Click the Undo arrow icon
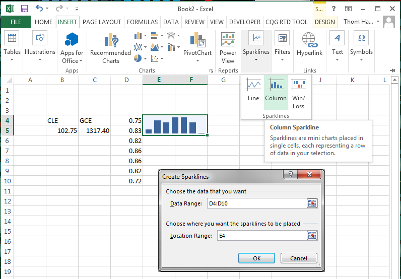Viewport: 401px width, 279px height. 39,9
